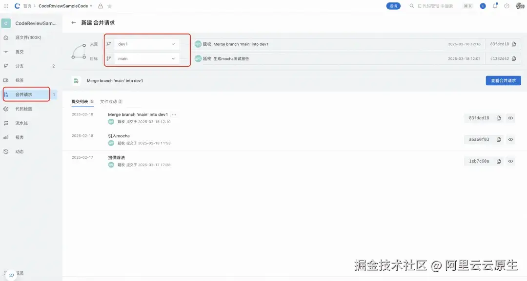This screenshot has width=527, height=281.
Task: Open the source branch dev1 dropdown
Action: [x=146, y=44]
